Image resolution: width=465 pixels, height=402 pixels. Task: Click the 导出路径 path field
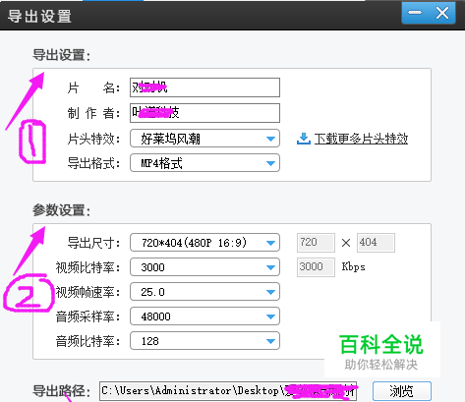coord(228,391)
